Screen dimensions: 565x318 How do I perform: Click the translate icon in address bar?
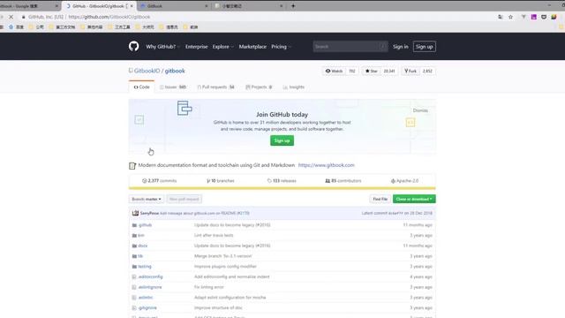[x=501, y=17]
